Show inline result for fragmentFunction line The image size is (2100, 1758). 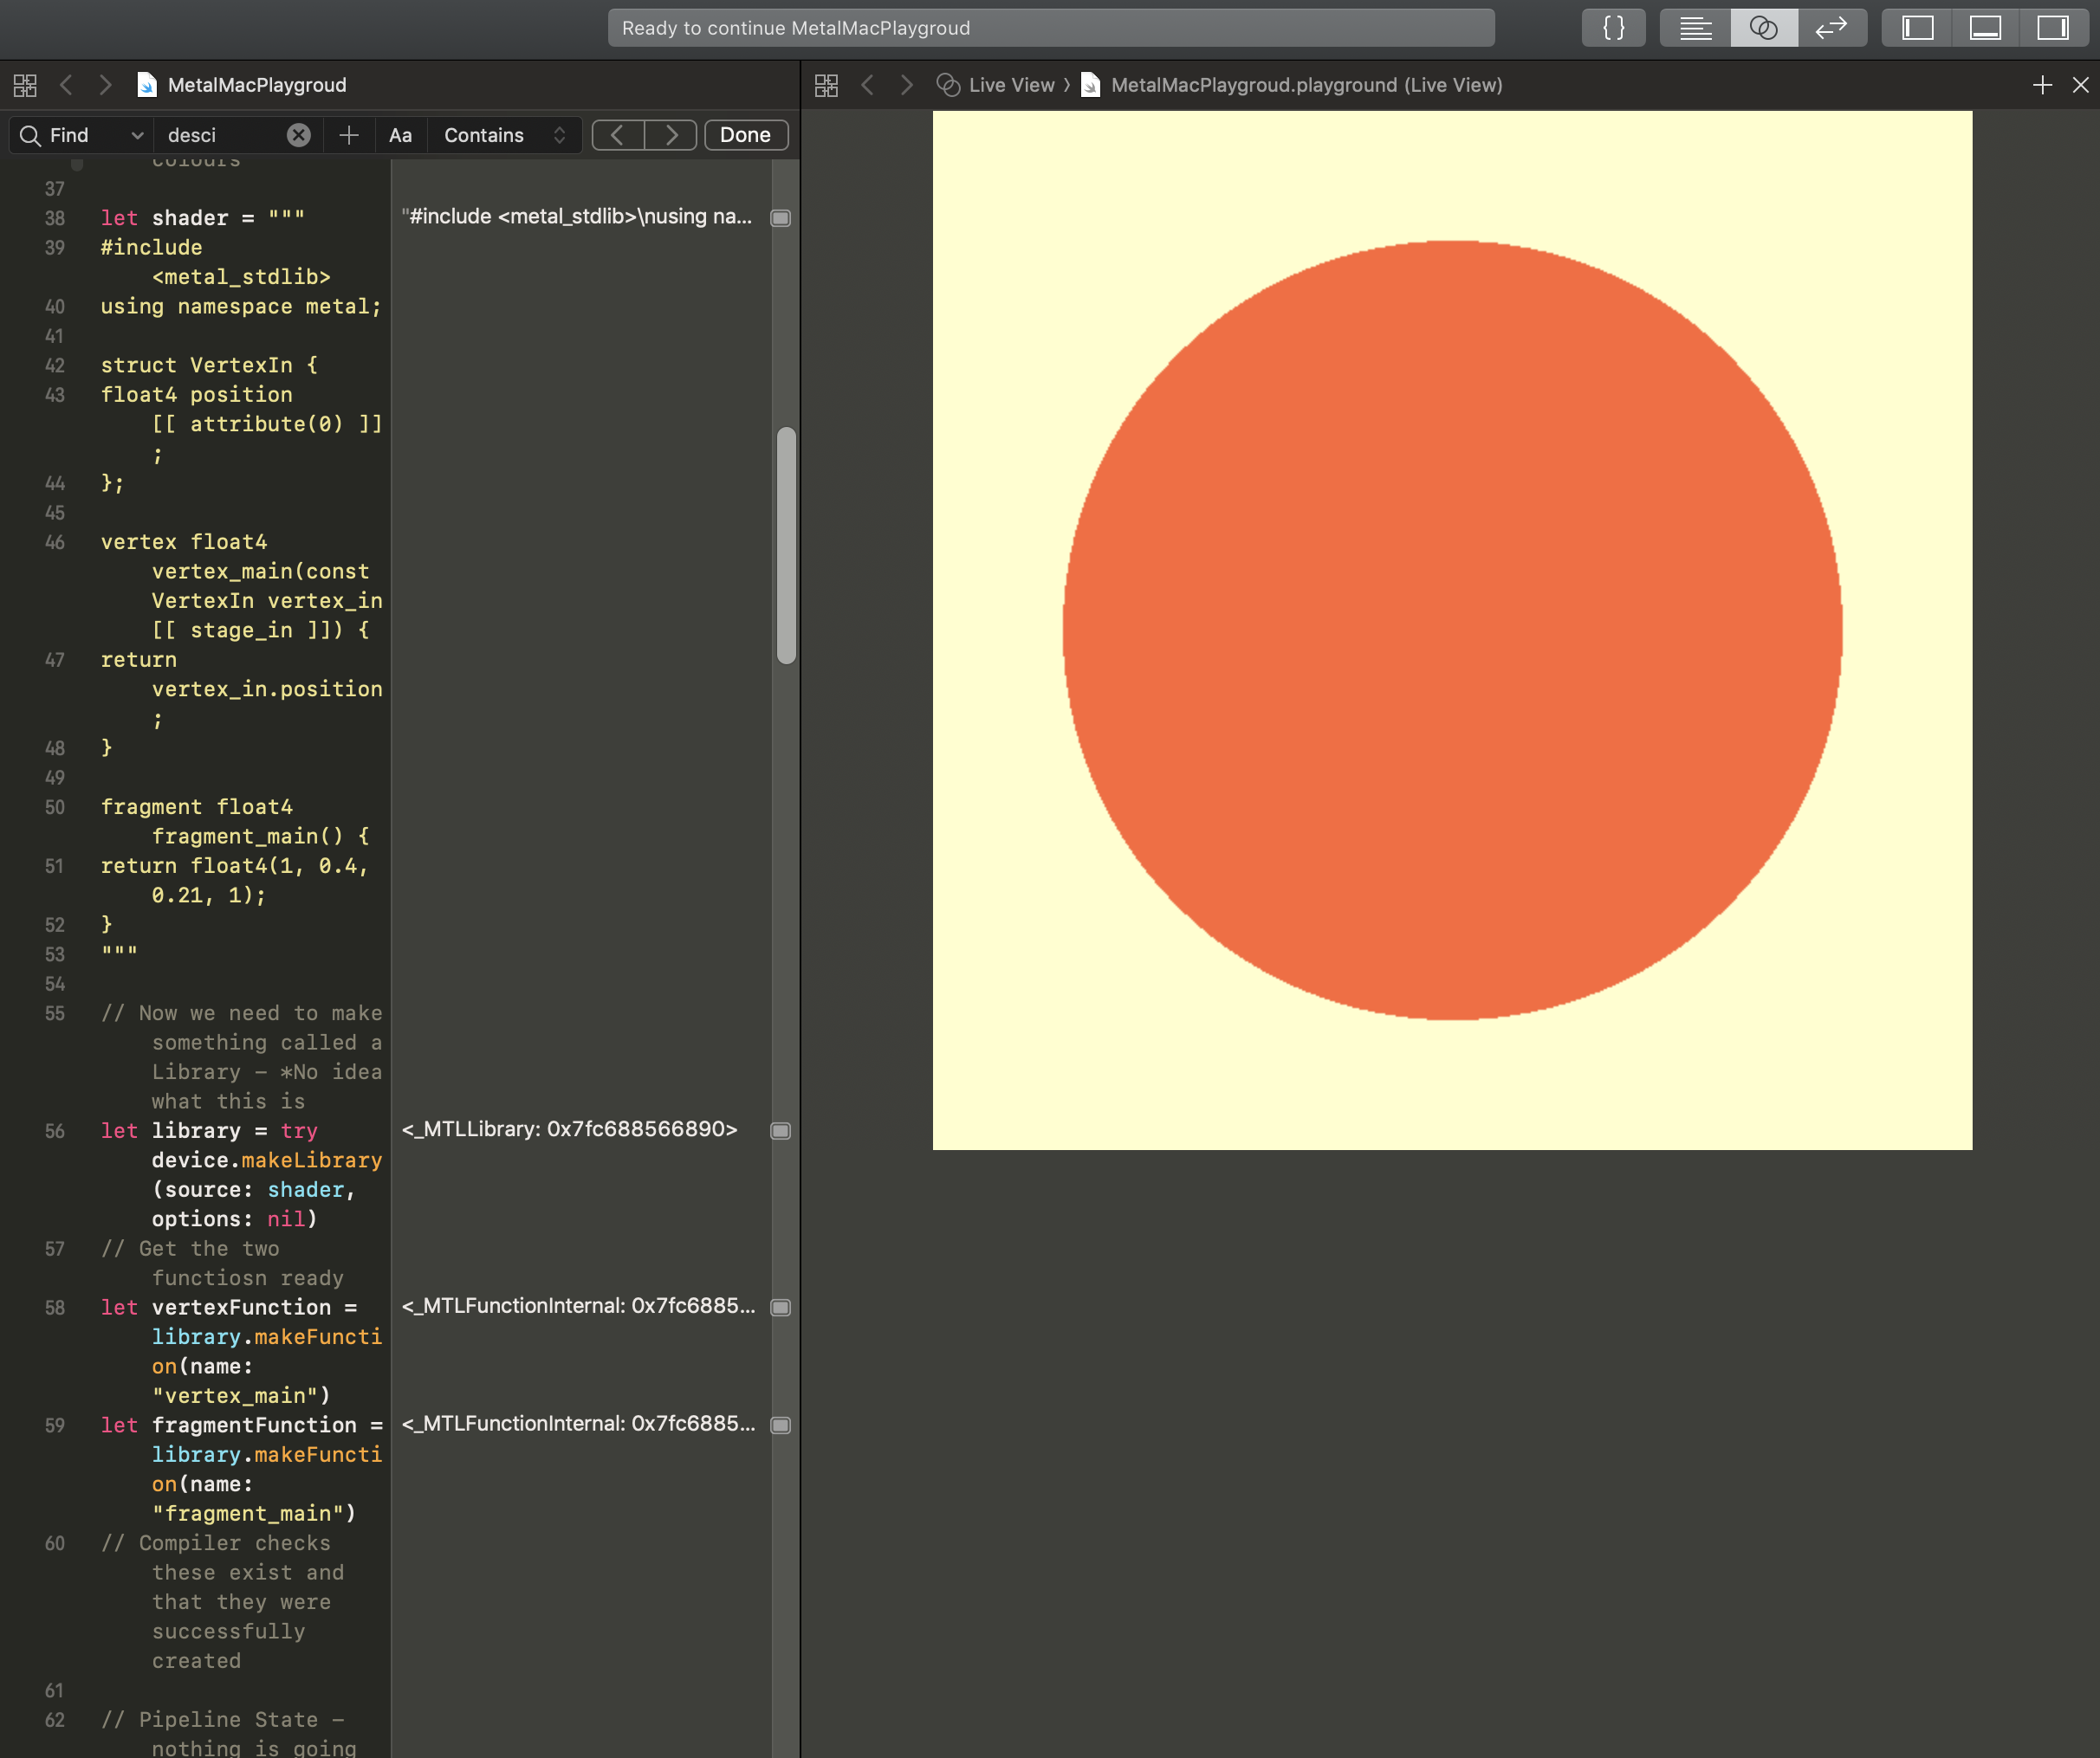coord(781,1425)
